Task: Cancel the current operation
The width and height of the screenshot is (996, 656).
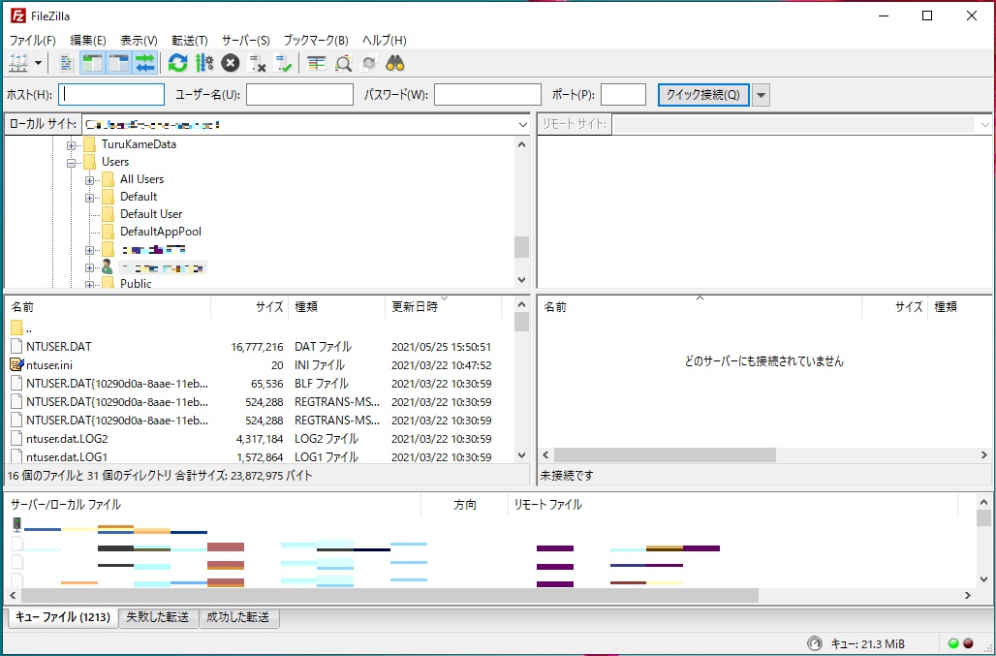Action: coord(229,64)
